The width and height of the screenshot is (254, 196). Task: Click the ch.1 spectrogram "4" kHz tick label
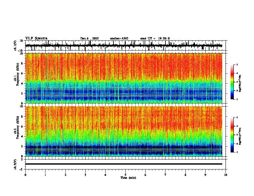(22, 84)
